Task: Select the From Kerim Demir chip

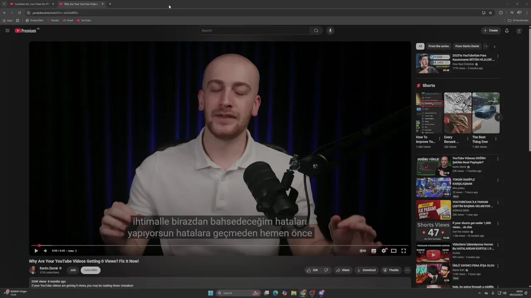Action: (467, 46)
